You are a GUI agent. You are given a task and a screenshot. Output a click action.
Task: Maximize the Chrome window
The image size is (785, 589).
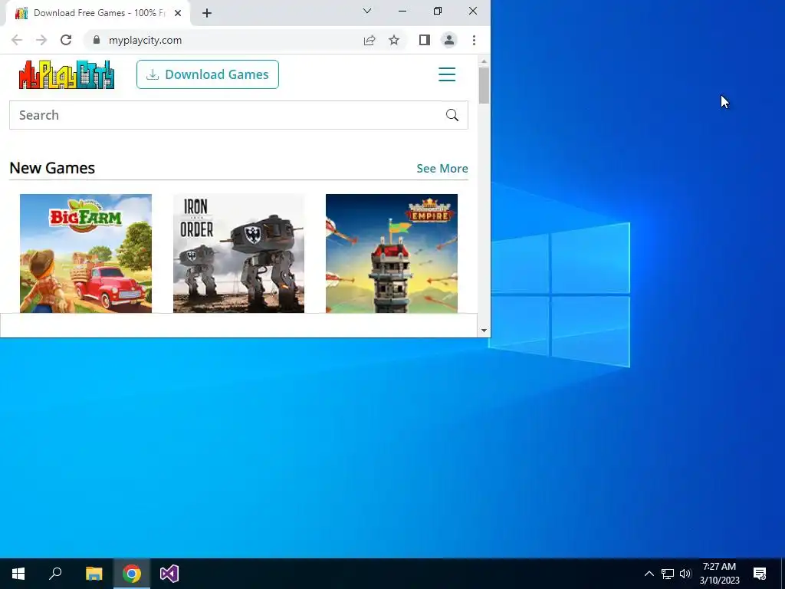pyautogui.click(x=438, y=11)
